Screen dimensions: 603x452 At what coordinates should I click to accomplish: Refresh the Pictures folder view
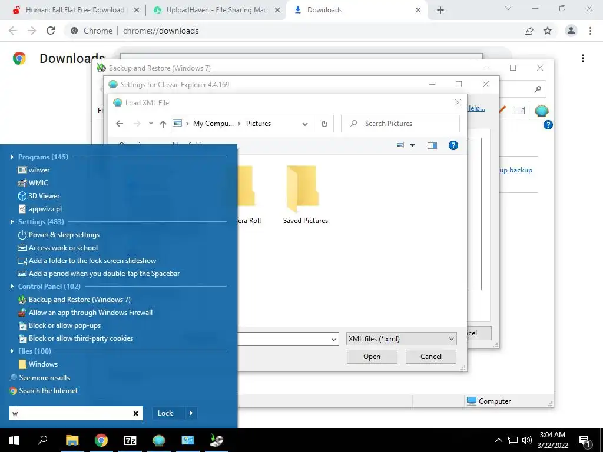coord(324,124)
